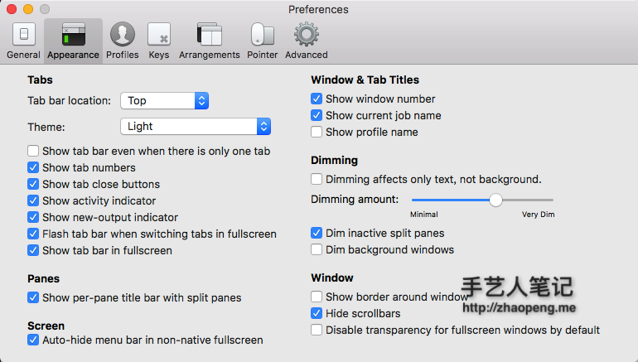
Task: Click the Profiles tab label
Action: 123,56
